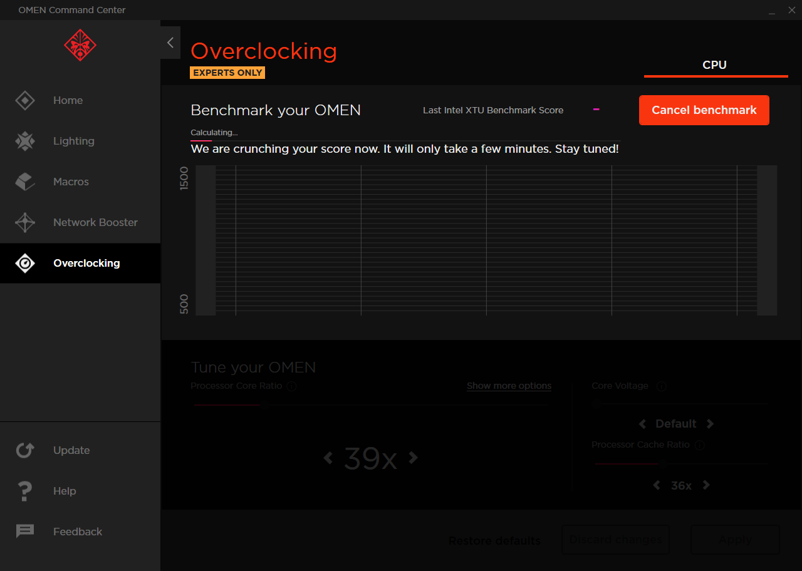The height and width of the screenshot is (571, 802).
Task: Click the Home diamond icon
Action: (25, 100)
